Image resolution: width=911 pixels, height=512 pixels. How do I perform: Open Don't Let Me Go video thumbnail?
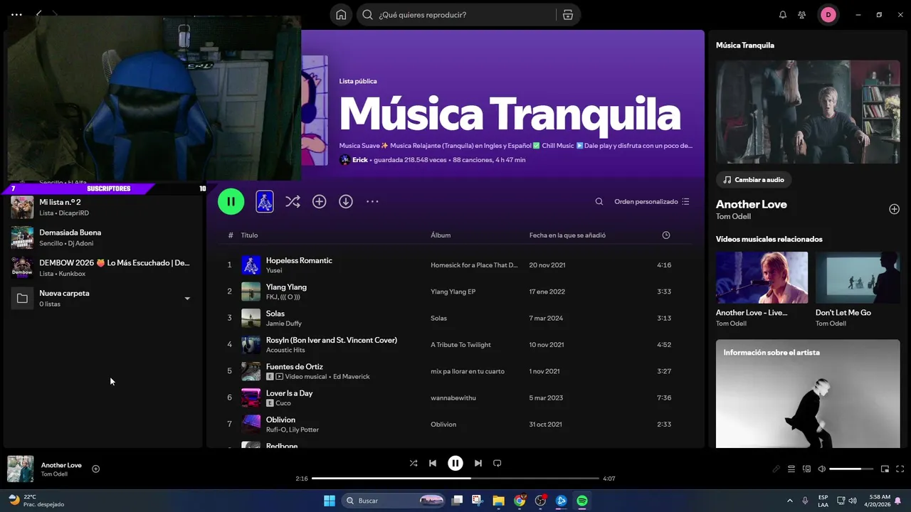pyautogui.click(x=858, y=277)
